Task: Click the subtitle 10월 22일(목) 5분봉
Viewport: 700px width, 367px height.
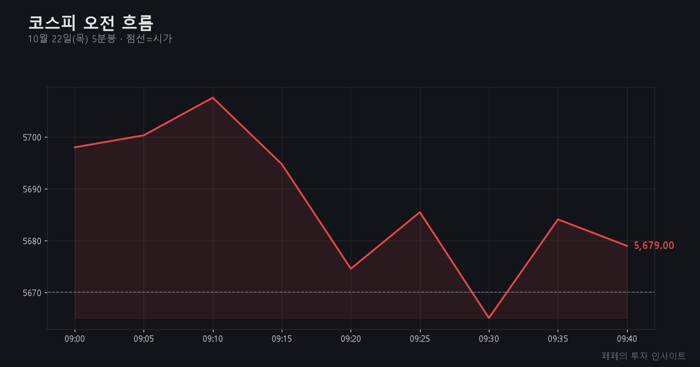Action: point(72,39)
